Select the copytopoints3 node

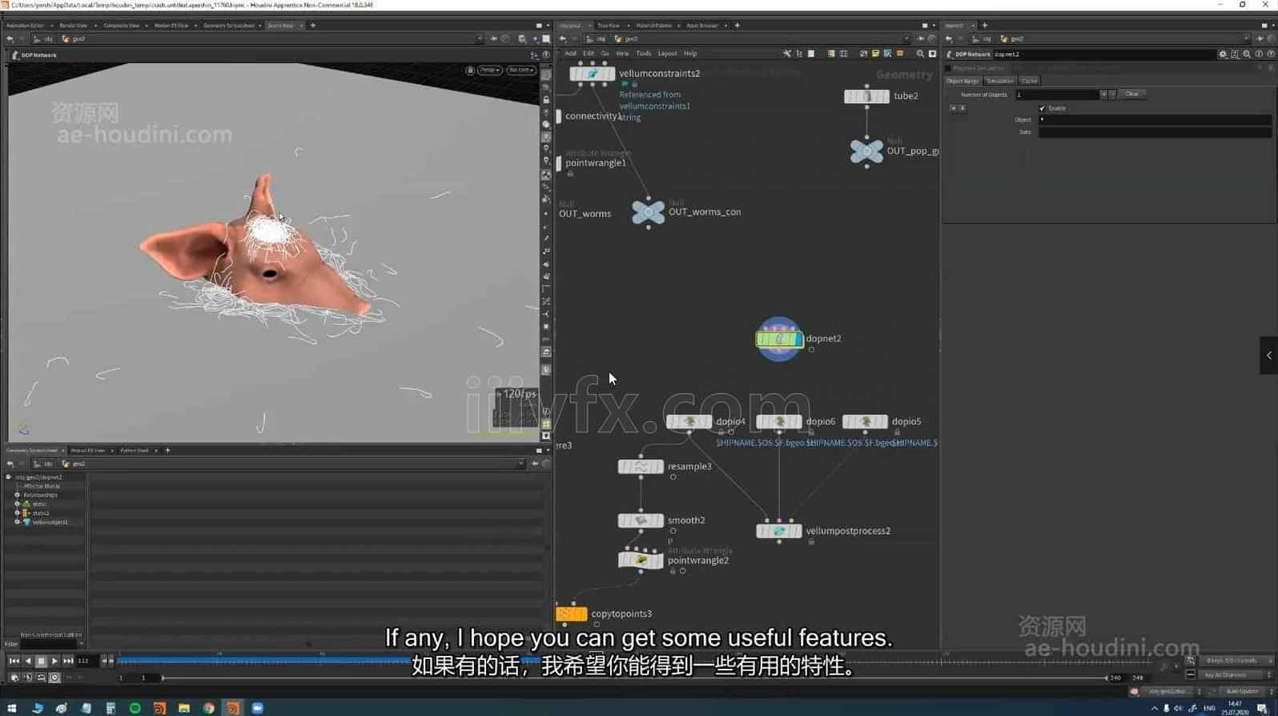(x=572, y=614)
